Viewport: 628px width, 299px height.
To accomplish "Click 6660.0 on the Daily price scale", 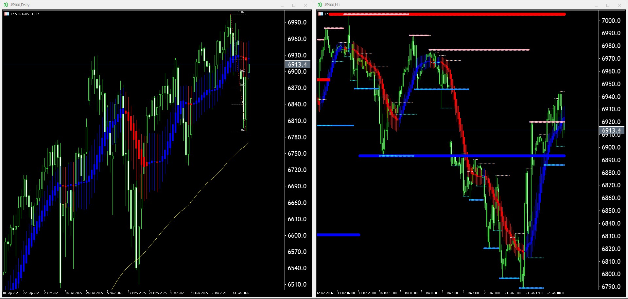I will [297, 203].
